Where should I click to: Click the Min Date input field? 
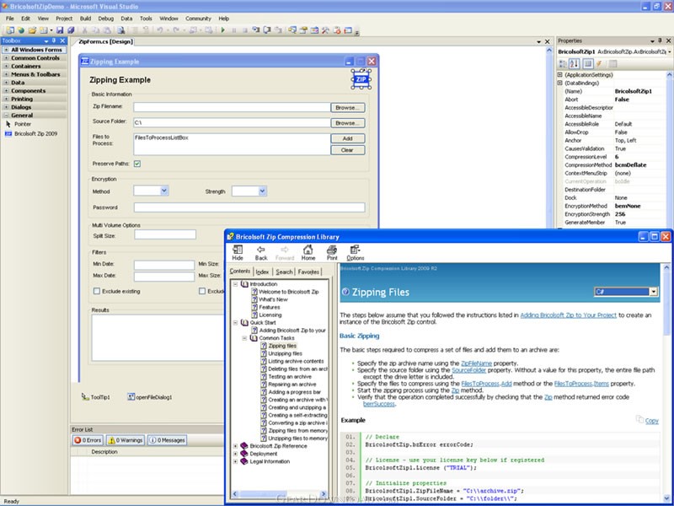[164, 265]
